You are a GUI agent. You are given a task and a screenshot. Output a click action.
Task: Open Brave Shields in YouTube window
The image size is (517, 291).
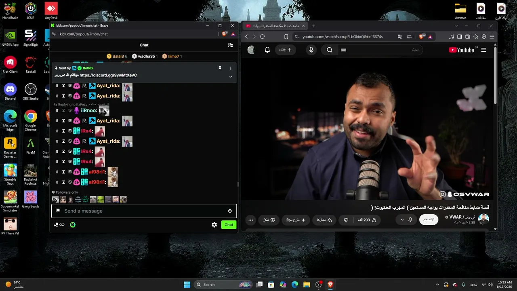422,37
